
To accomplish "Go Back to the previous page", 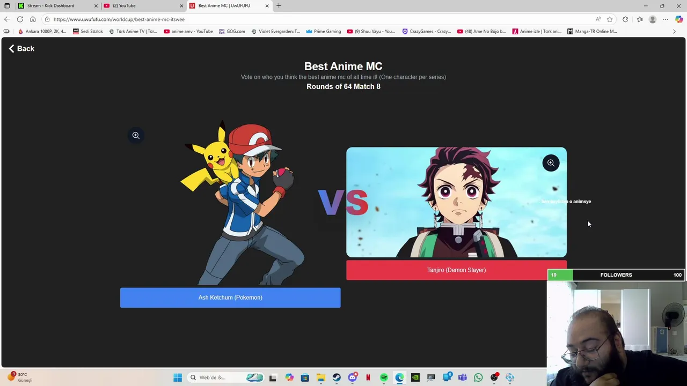I will pos(21,49).
